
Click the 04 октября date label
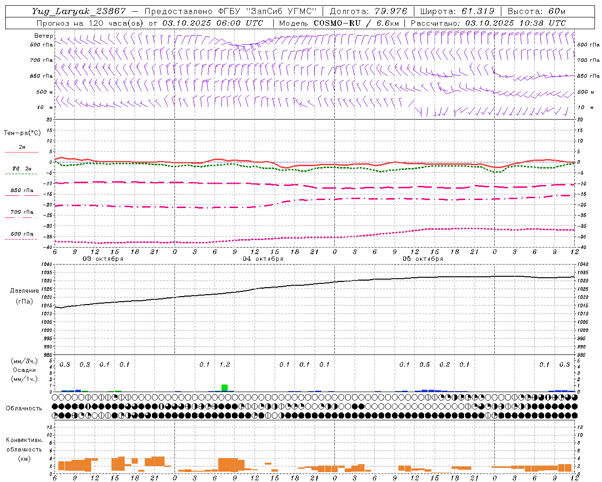click(263, 259)
